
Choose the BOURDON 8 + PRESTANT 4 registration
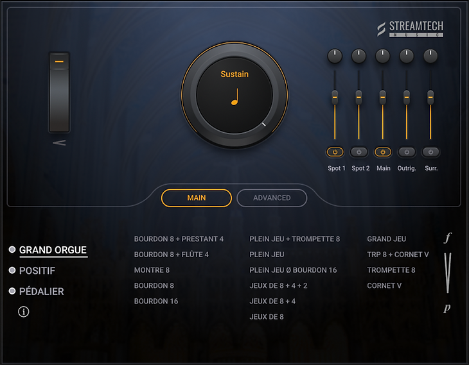(179, 239)
